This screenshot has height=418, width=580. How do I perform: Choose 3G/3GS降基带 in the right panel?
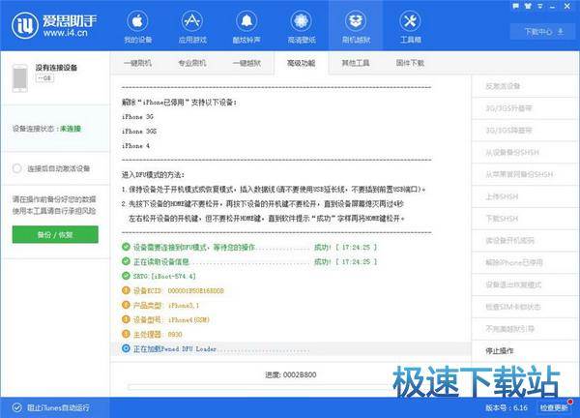(509, 131)
